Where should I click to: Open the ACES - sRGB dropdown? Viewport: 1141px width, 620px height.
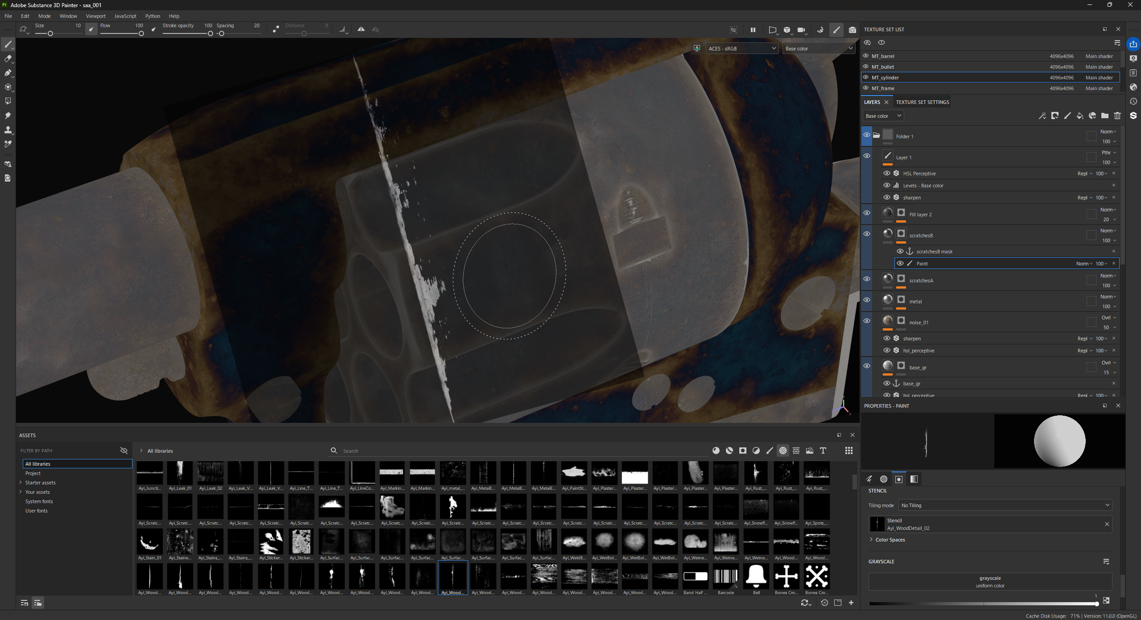click(741, 49)
